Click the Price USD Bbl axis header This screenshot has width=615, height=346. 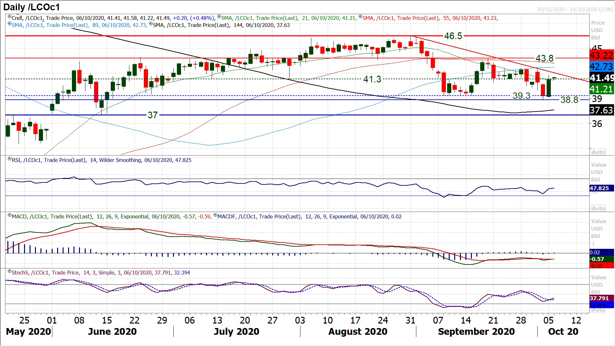click(x=597, y=30)
